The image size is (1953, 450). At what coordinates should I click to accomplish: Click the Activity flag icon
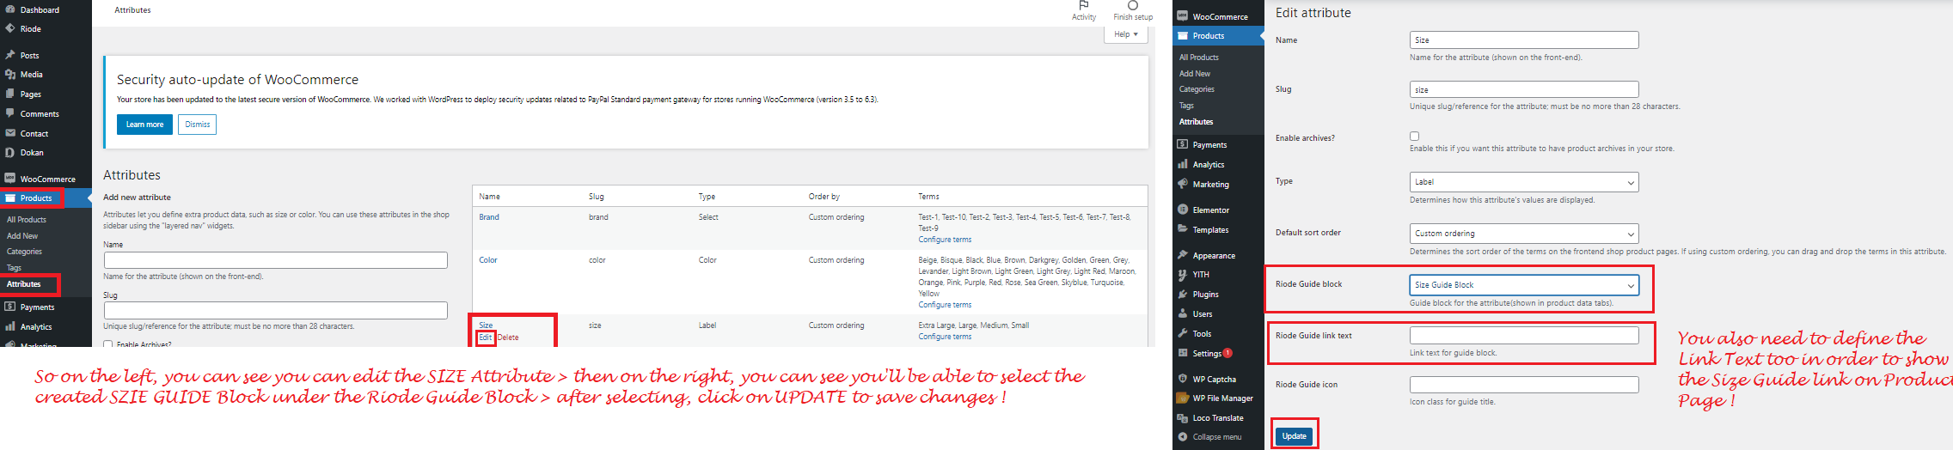1084,5
